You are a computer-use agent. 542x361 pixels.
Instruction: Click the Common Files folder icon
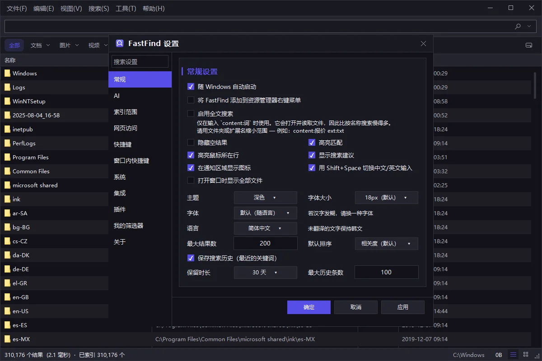tap(7, 171)
